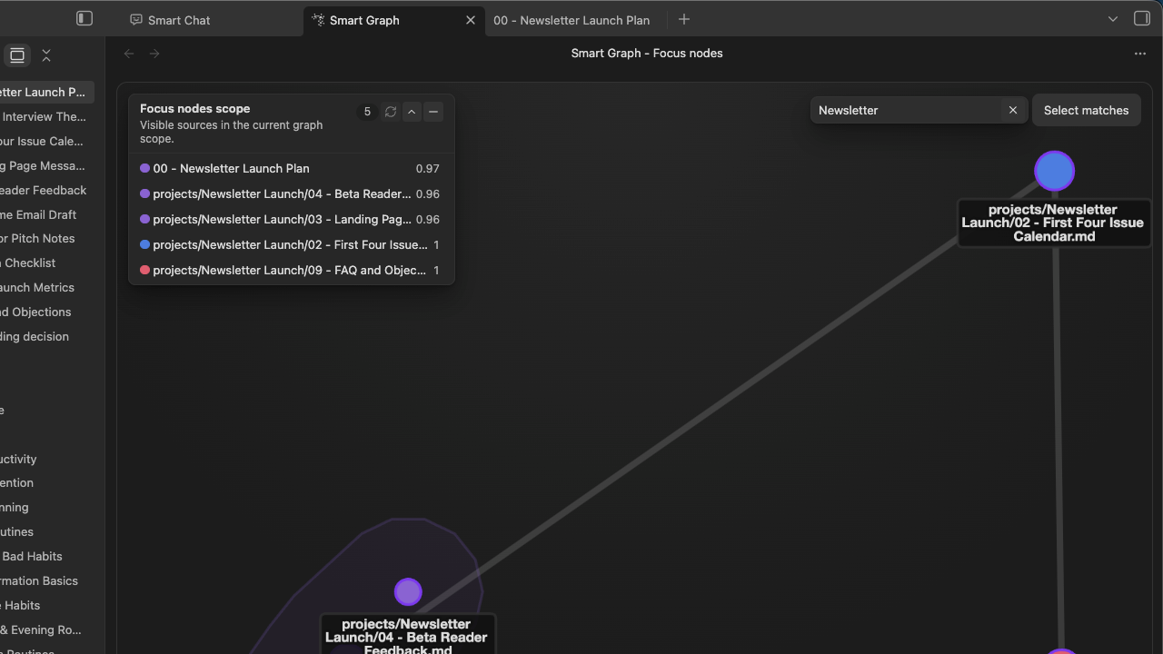Select 00 - Newsletter Launch Plan in scope list

tap(291, 169)
